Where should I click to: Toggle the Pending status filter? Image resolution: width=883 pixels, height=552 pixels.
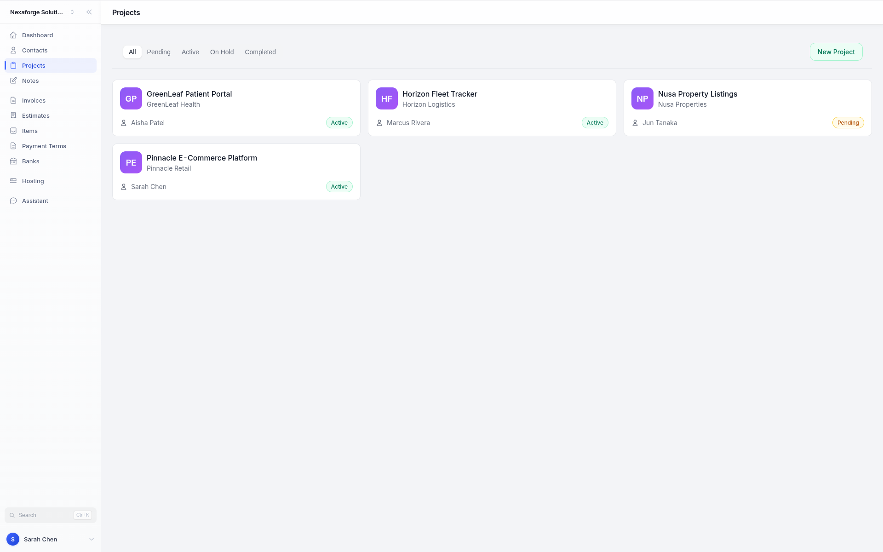[158, 52]
